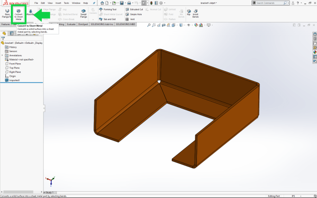Viewport: 317px width, 198px height.
Task: Select PropertyManager tab in left panel
Action: 12,33
